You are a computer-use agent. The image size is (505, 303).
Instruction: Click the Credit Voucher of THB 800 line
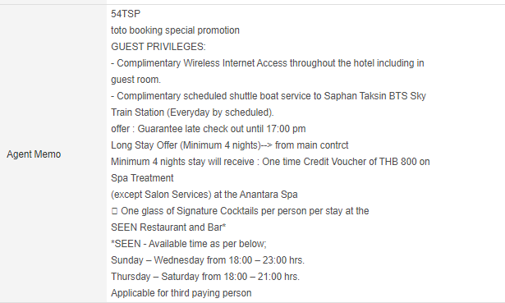click(270, 162)
